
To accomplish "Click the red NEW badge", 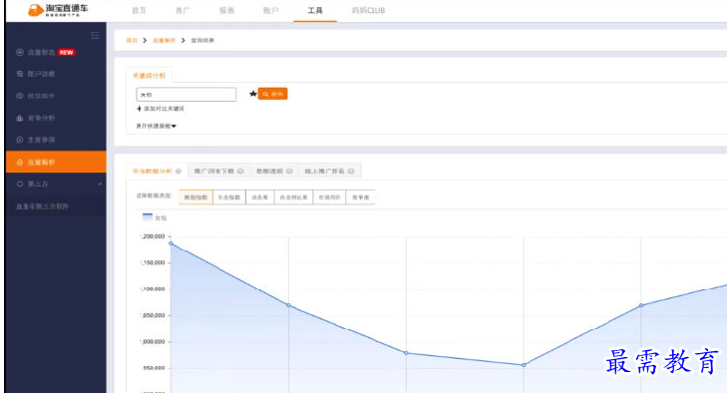I will tap(66, 53).
